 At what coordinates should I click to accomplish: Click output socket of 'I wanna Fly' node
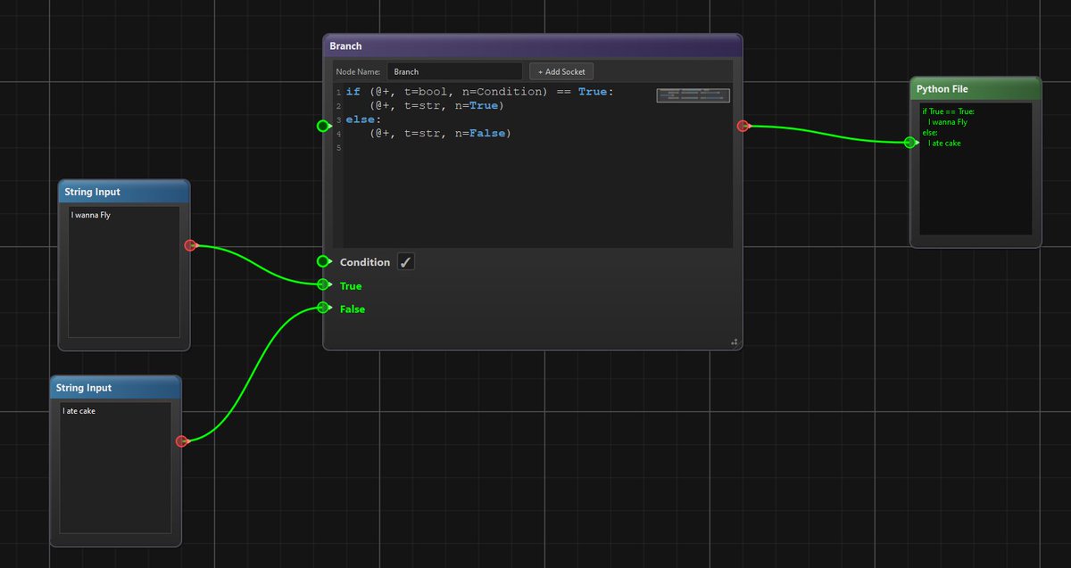(x=189, y=245)
